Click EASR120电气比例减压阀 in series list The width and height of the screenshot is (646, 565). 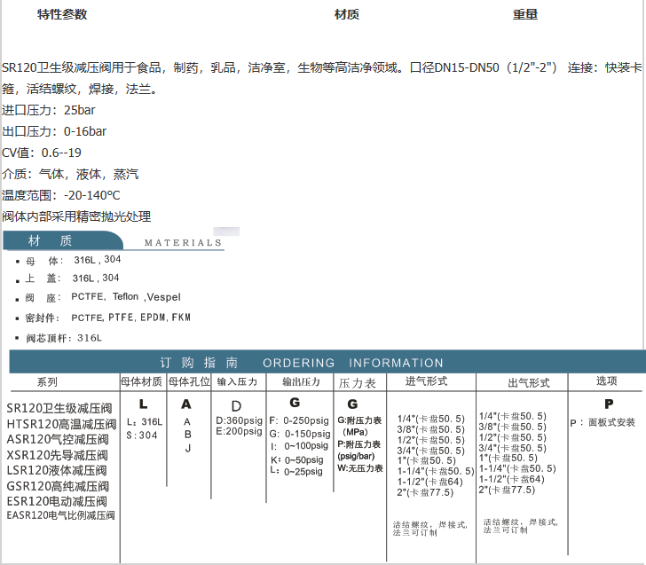(60, 515)
